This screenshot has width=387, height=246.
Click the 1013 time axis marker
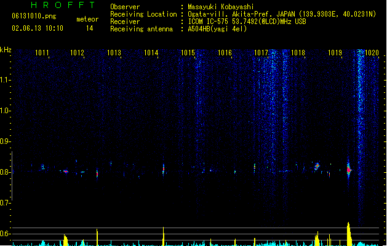tap(114, 53)
